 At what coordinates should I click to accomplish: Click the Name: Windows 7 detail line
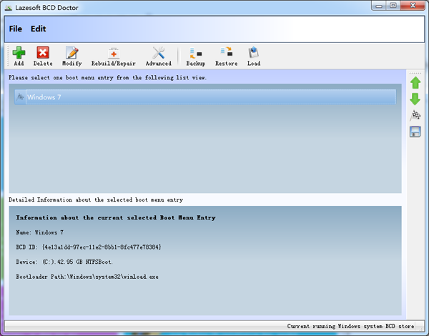click(x=39, y=232)
